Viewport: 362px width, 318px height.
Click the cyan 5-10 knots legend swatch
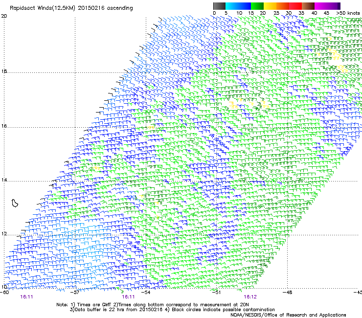[232, 6]
